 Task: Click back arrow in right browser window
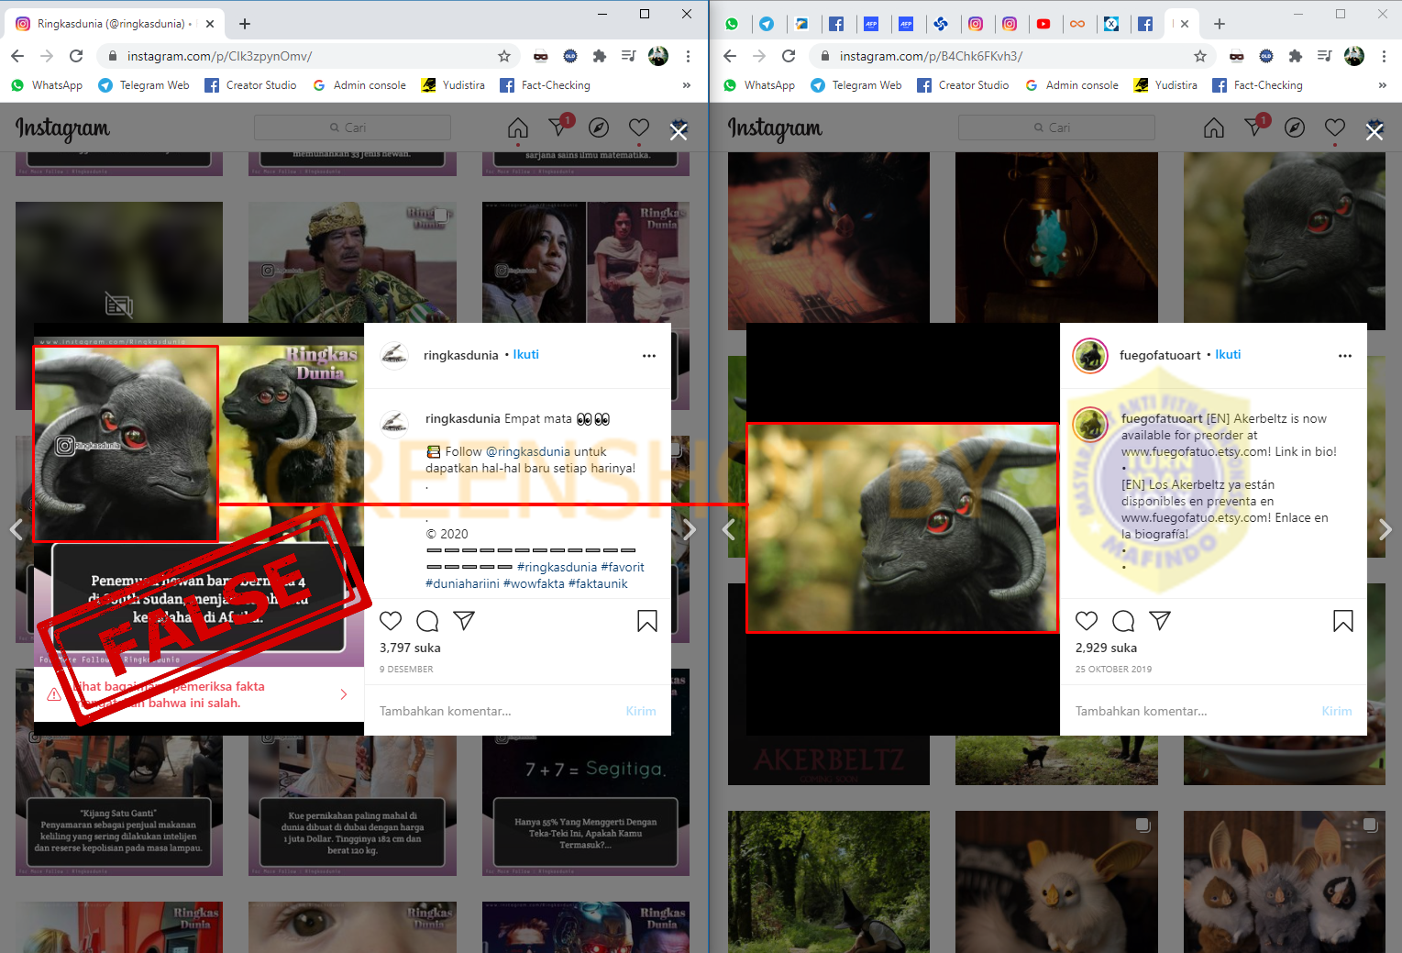click(730, 56)
